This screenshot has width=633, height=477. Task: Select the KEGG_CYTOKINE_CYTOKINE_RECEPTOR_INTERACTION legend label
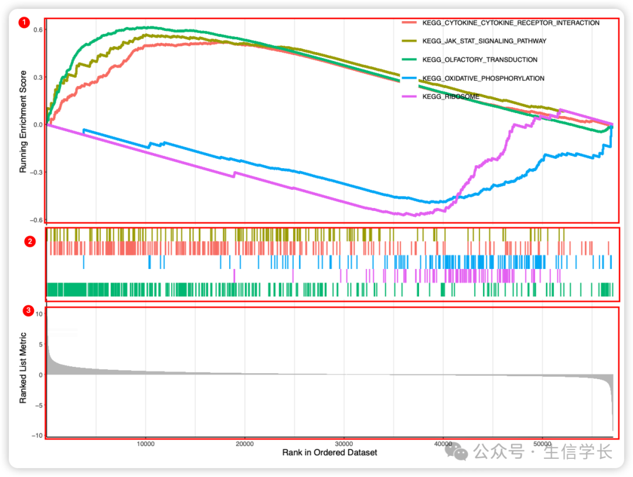pos(511,23)
